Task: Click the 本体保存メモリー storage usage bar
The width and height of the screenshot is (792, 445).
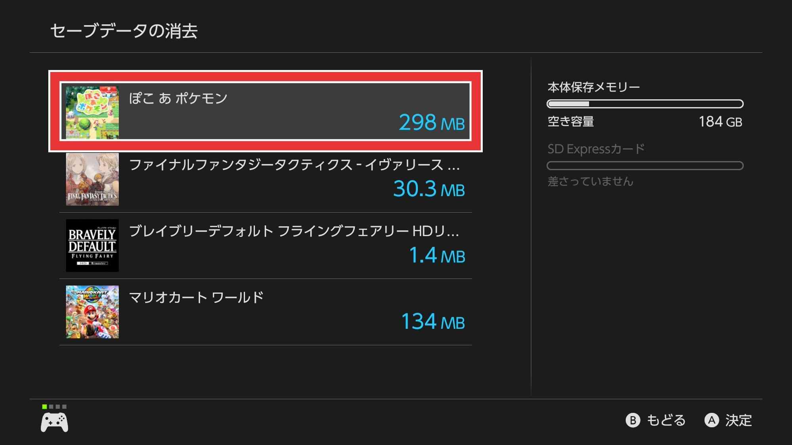Action: 645,104
